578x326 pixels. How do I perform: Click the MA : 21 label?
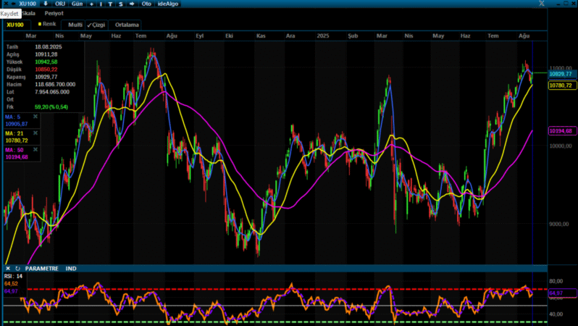14,133
